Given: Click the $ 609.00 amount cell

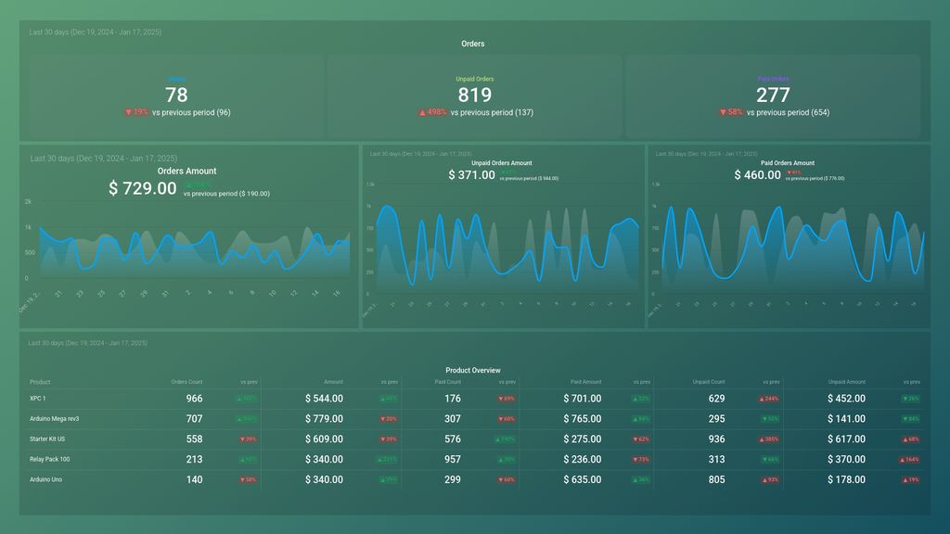Looking at the screenshot, I should [324, 439].
